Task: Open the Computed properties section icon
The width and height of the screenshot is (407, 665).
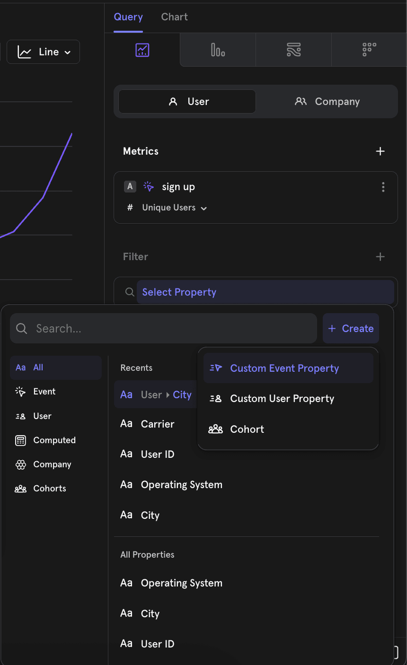Action: pos(20,440)
